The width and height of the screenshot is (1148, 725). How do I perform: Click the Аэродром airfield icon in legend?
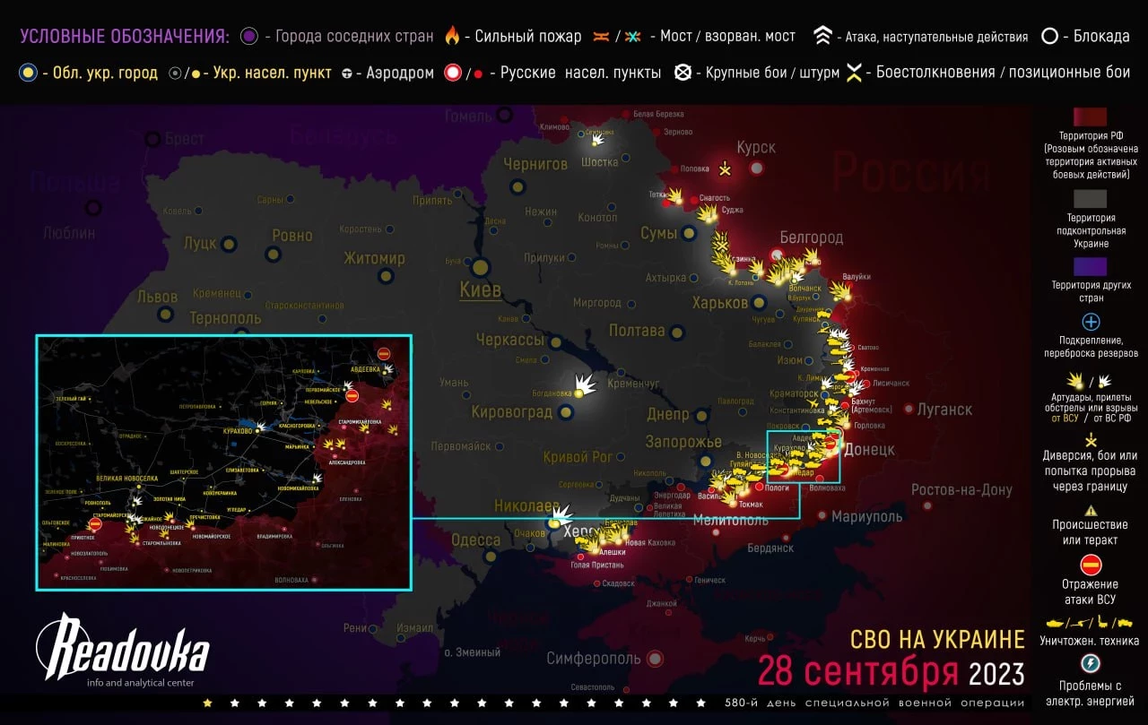pos(346,73)
